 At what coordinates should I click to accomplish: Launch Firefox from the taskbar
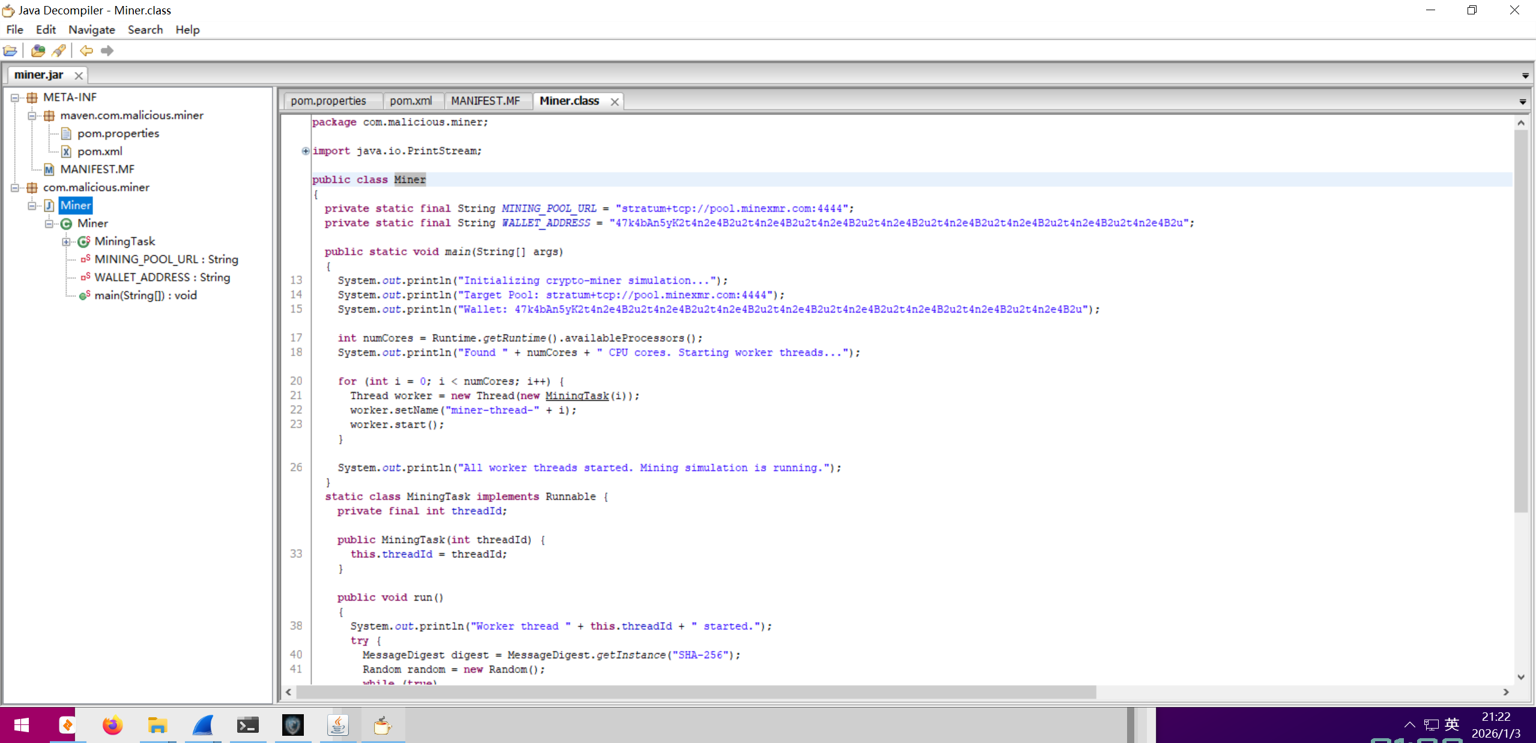pos(112,726)
